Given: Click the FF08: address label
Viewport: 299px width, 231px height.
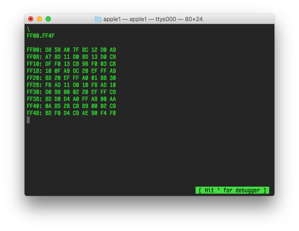Looking at the screenshot, I should point(34,57).
